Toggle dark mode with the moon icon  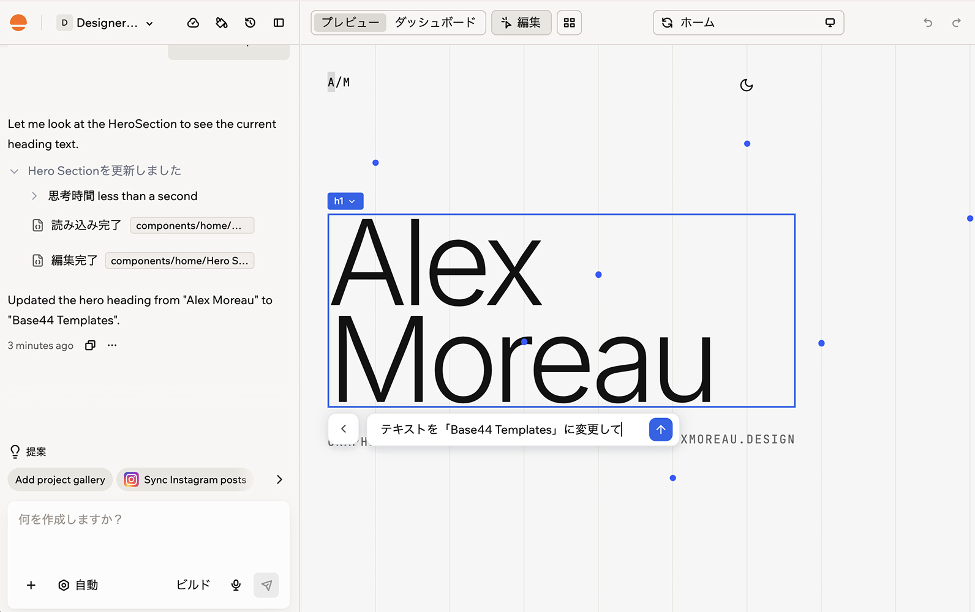(x=746, y=85)
